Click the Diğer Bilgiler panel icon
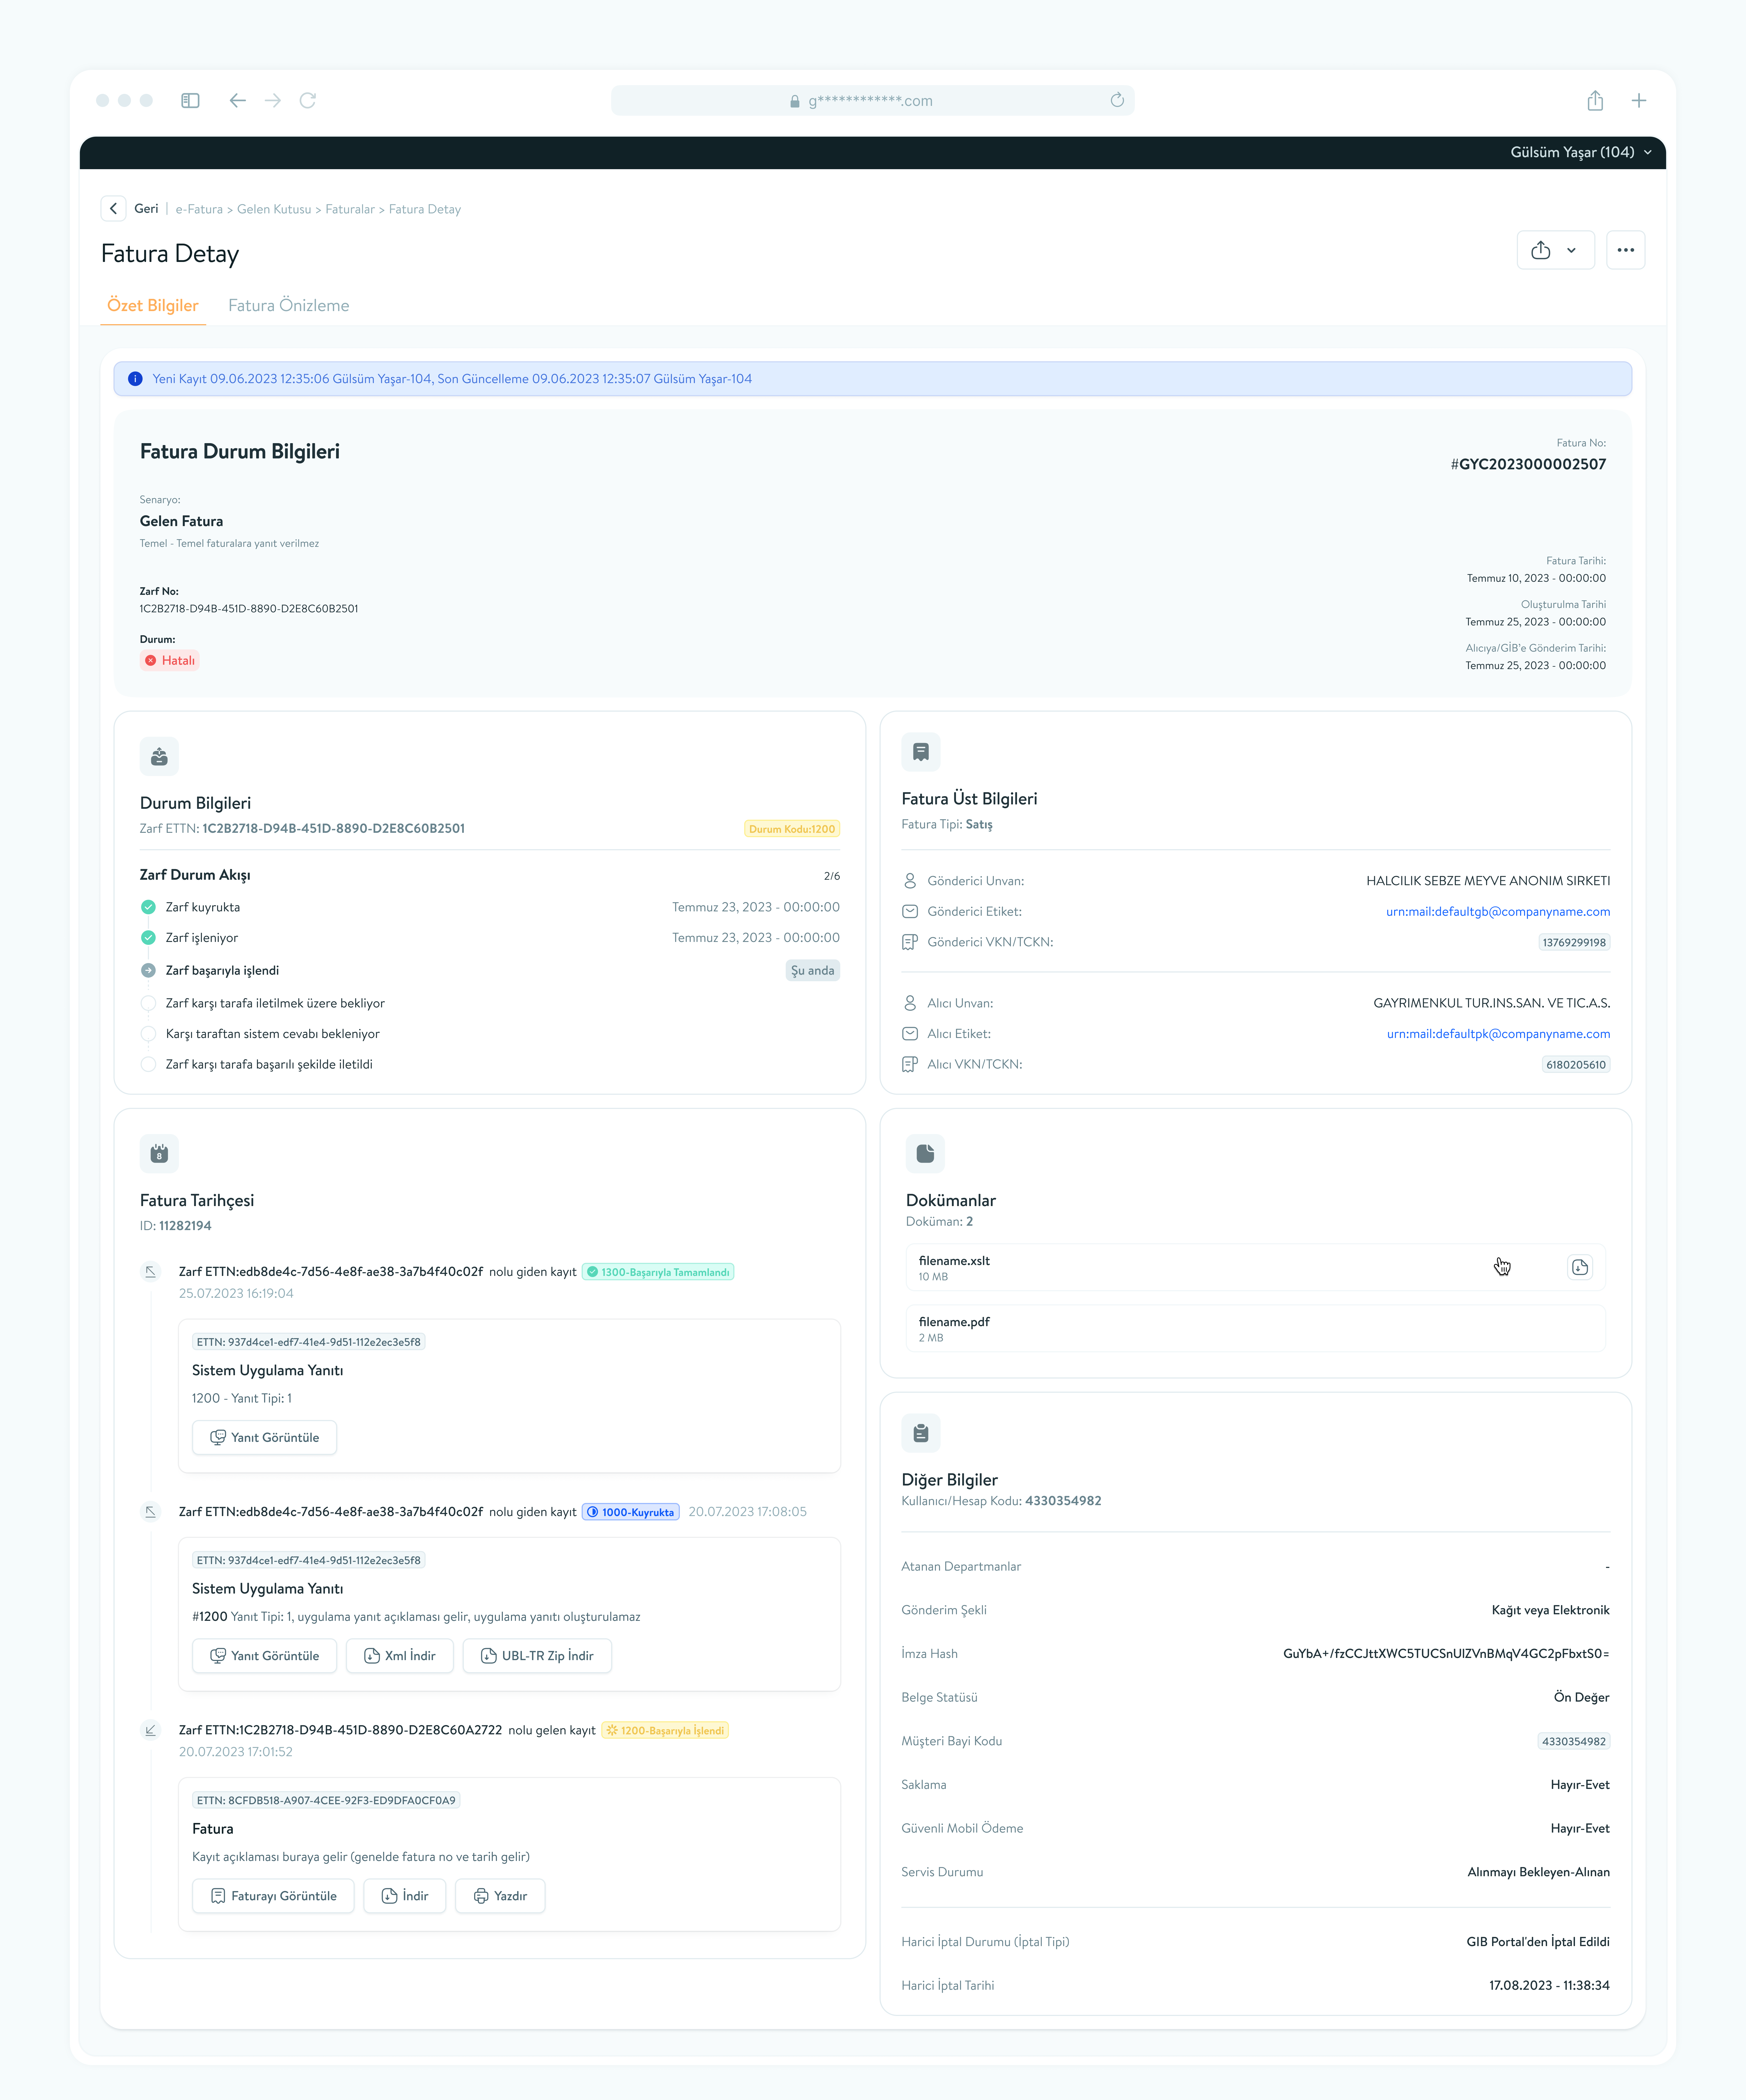This screenshot has height=2100, width=1746. (921, 1433)
